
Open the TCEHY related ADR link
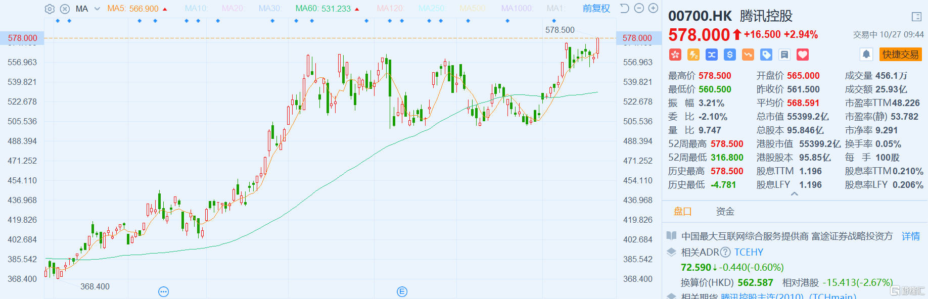(x=749, y=252)
